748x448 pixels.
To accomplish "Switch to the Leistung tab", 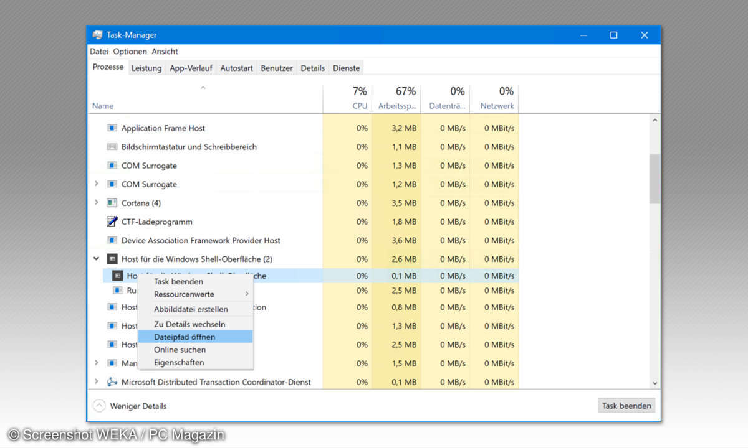I will [x=146, y=68].
